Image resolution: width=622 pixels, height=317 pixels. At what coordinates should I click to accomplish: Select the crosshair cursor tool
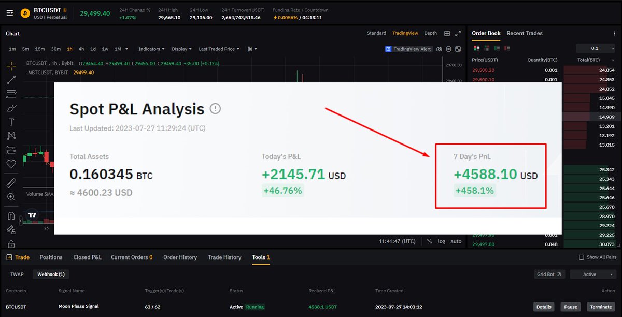click(x=11, y=66)
